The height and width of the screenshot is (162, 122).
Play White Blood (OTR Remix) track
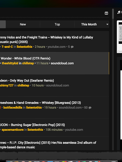(x=26, y=59)
